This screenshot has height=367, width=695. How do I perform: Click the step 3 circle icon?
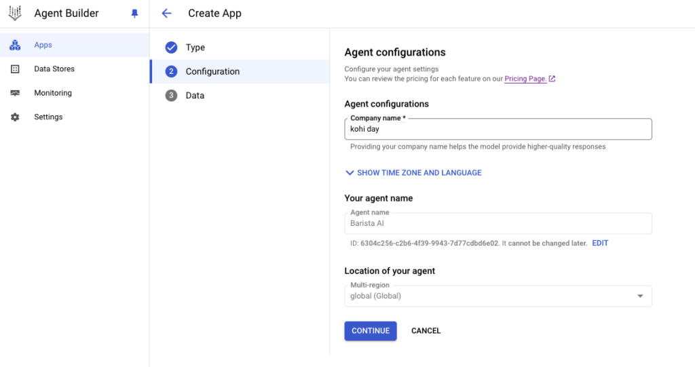172,95
